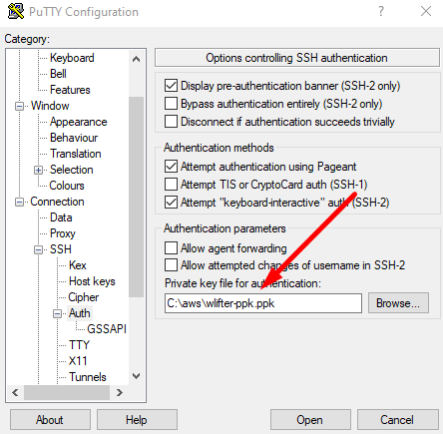Enable Allow attempted changes of username
The height and width of the screenshot is (434, 443).
[x=171, y=265]
